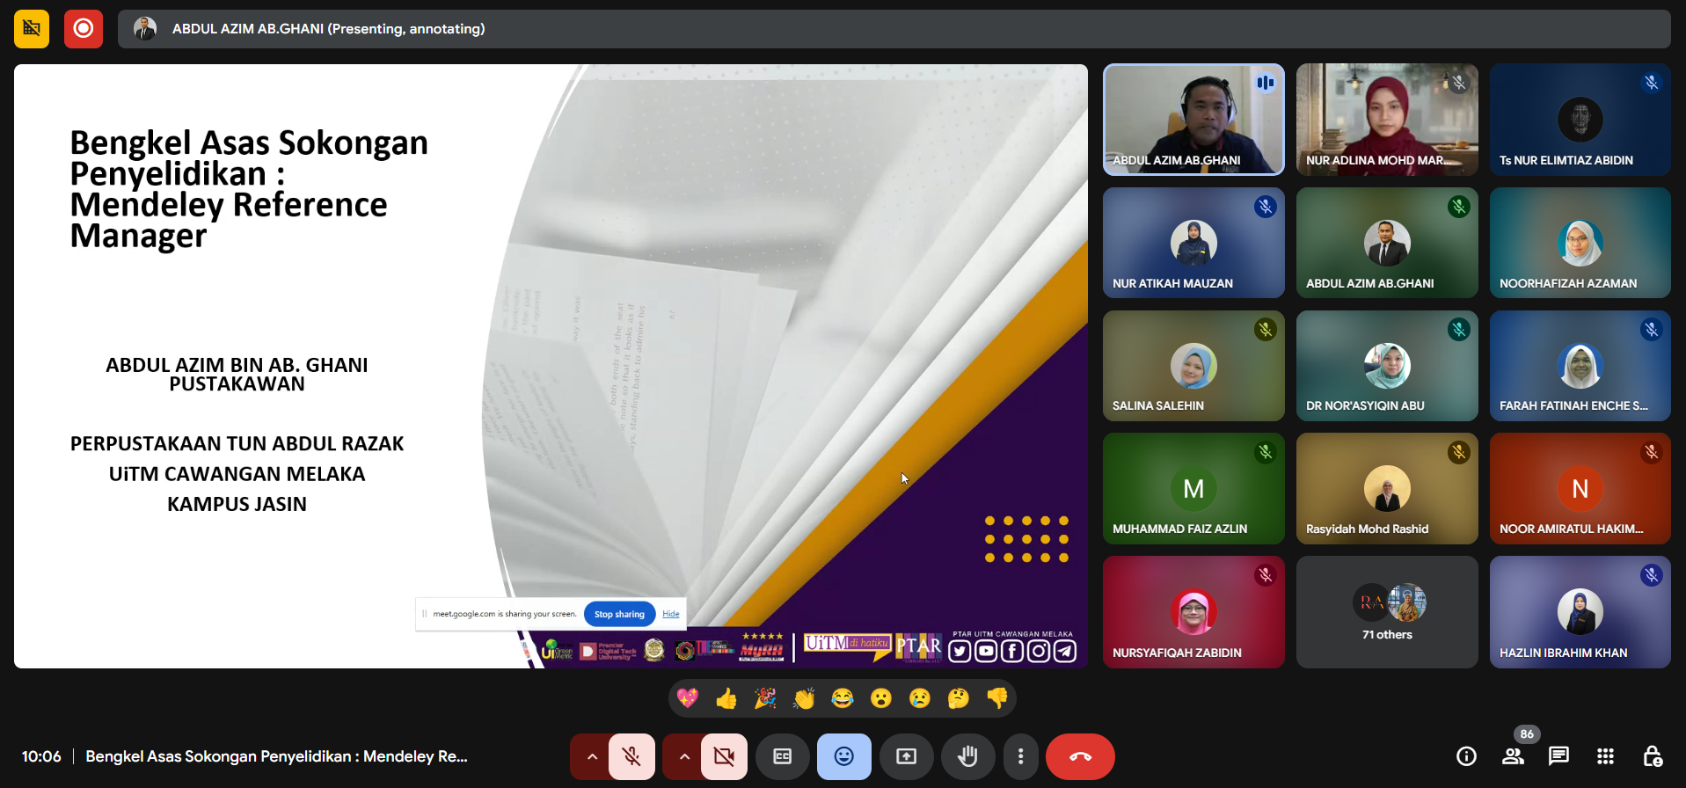The image size is (1686, 788).
Task: Send the laughing face emoji reaction
Action: 843,698
